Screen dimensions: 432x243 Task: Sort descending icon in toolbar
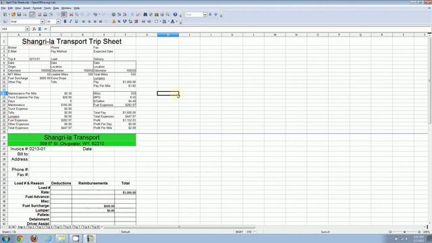pyautogui.click(x=125, y=14)
